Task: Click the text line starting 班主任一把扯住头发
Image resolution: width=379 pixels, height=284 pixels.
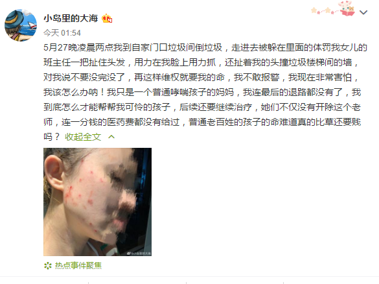Action: [x=201, y=62]
